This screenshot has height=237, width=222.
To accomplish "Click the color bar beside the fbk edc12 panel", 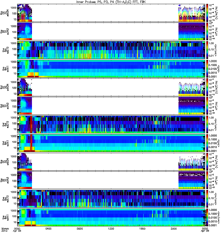I will [x=207, y=199].
